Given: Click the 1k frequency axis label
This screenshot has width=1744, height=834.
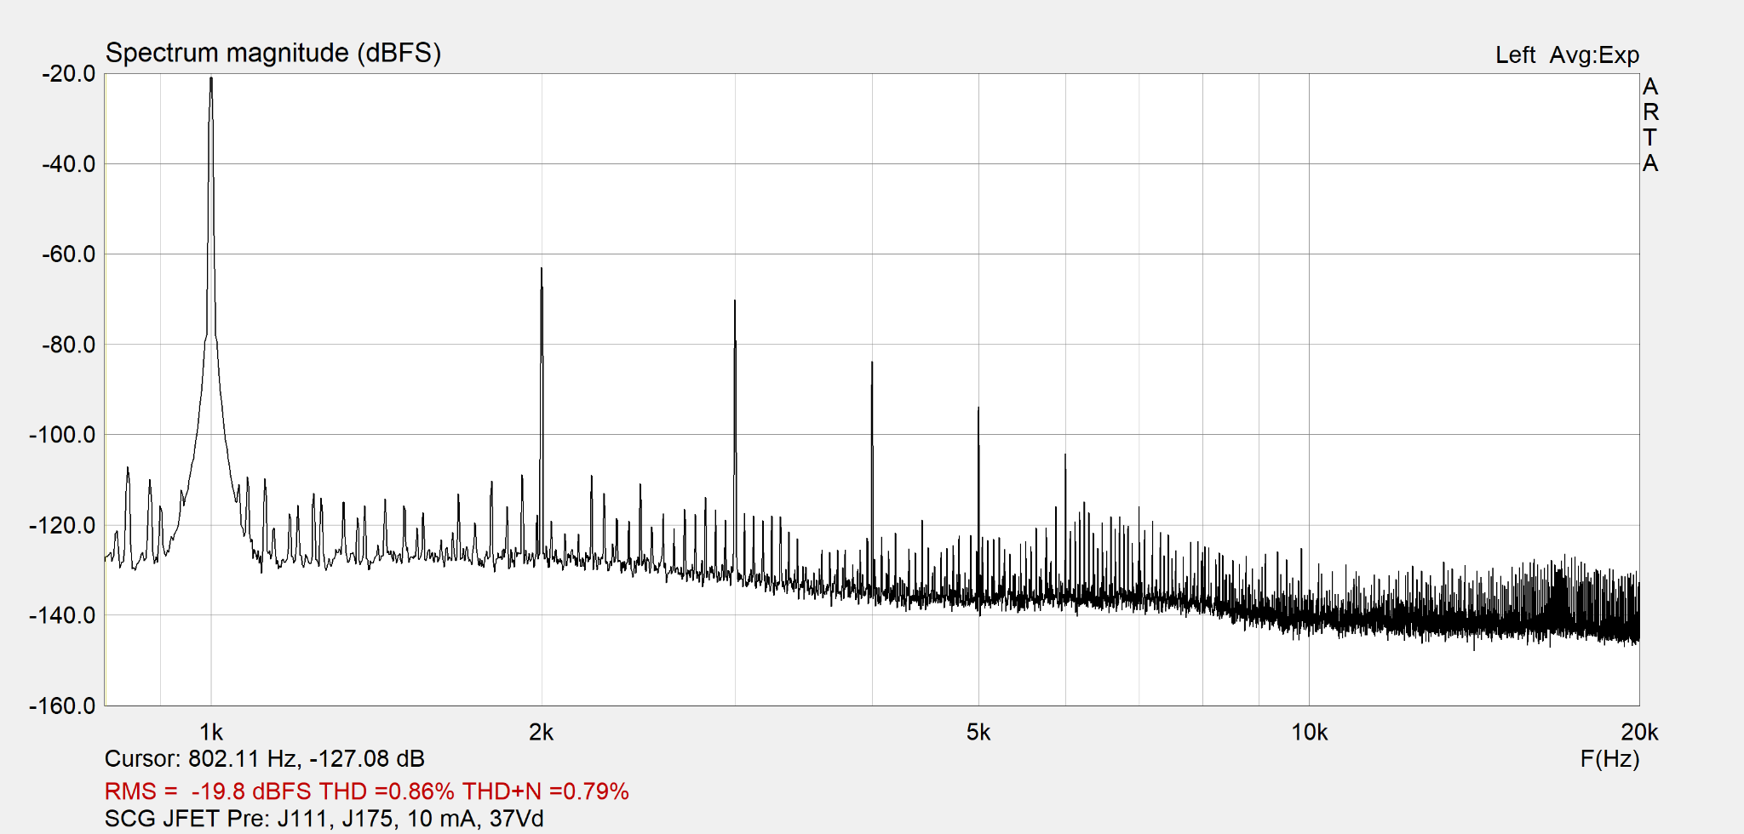Looking at the screenshot, I should pyautogui.click(x=211, y=732).
